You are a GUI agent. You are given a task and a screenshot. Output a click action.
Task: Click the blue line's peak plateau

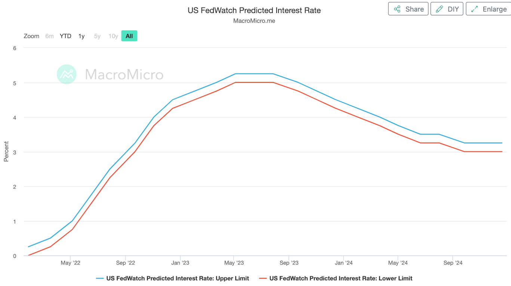tap(254, 74)
